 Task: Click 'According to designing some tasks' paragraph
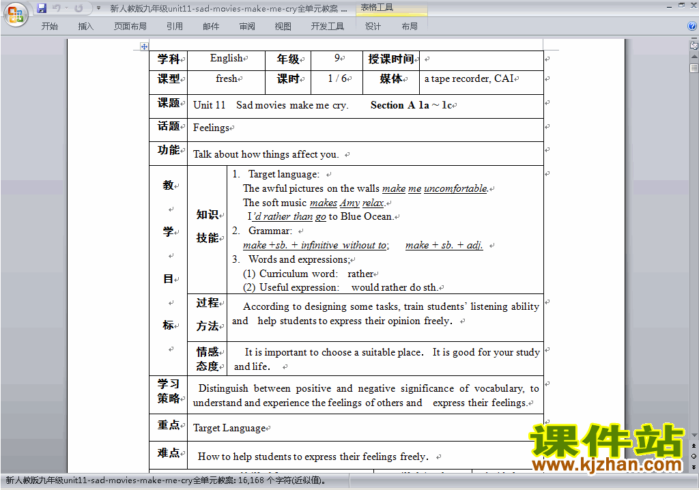tap(386, 314)
